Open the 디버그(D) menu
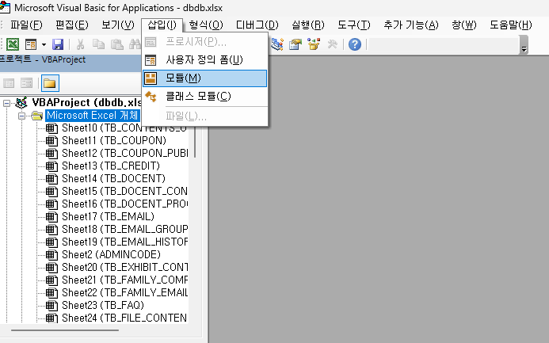Image resolution: width=549 pixels, height=343 pixels. coord(257,25)
